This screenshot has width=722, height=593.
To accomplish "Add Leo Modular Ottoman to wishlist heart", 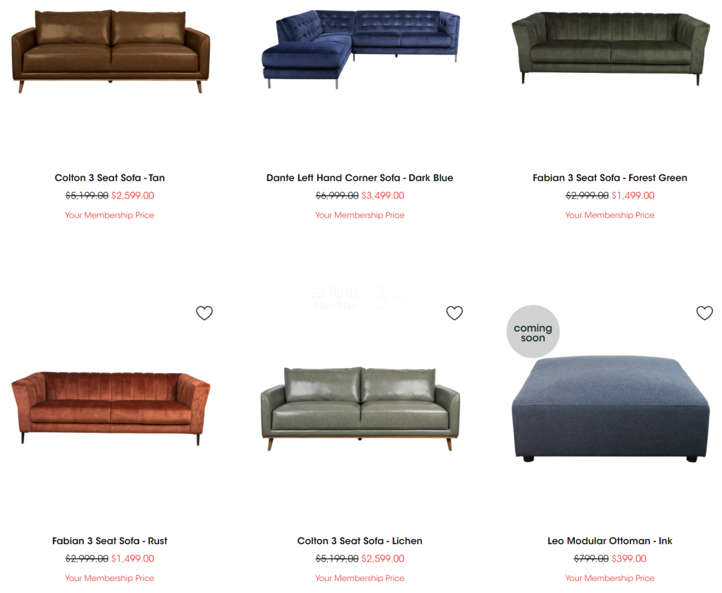I will 705,313.
